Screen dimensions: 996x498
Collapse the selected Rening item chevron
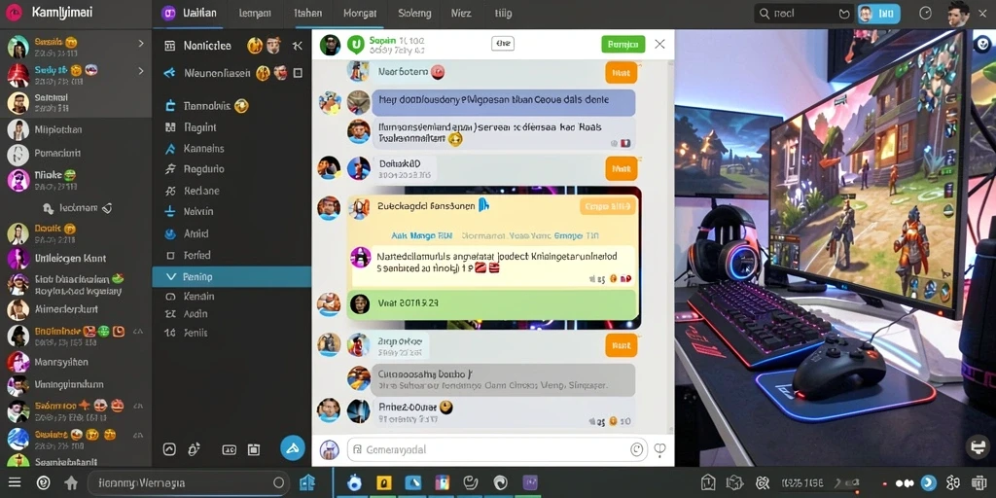pos(169,277)
